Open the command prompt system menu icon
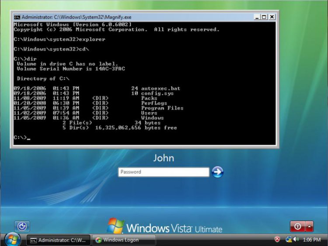Viewport: 328px width, 246px height. [17, 17]
